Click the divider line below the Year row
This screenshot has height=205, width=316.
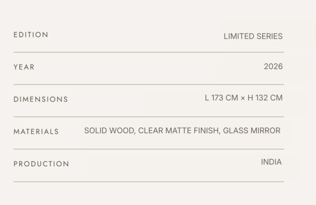click(x=149, y=84)
